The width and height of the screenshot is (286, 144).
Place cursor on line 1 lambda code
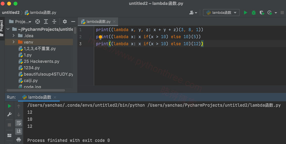pyautogui.click(x=149, y=30)
